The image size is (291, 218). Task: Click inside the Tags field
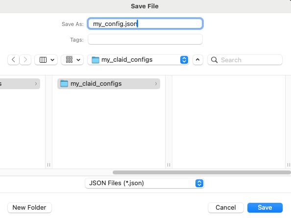145,39
